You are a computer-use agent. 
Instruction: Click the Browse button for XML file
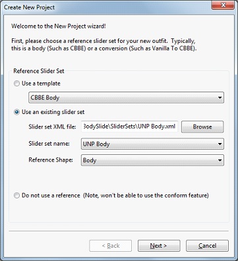pos(202,127)
